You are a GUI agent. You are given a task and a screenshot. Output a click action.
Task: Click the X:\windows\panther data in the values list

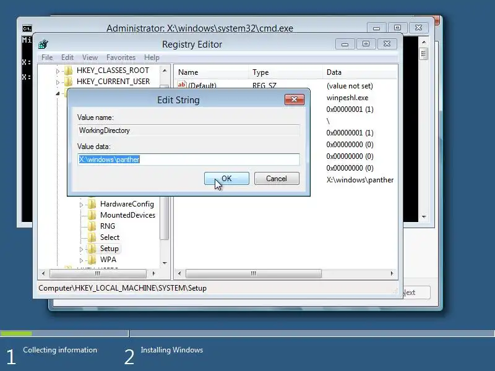point(360,180)
